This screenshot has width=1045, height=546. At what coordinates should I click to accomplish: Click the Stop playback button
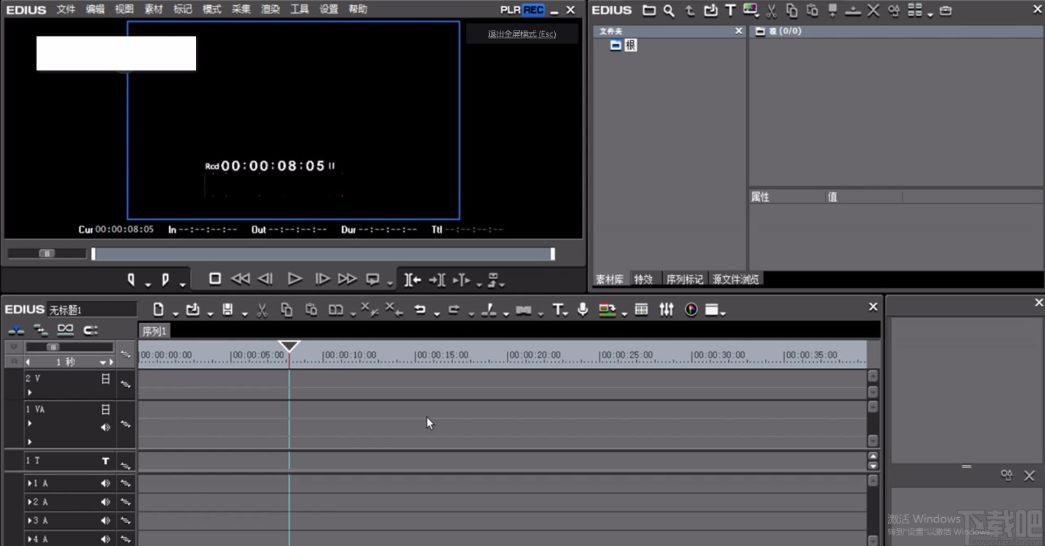pyautogui.click(x=214, y=279)
